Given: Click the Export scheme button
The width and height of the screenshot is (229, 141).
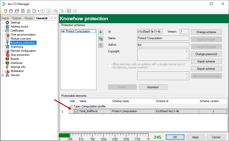Looking at the screenshot, I should (206, 69).
